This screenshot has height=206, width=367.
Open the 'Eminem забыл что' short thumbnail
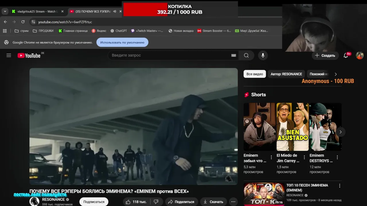(x=259, y=127)
